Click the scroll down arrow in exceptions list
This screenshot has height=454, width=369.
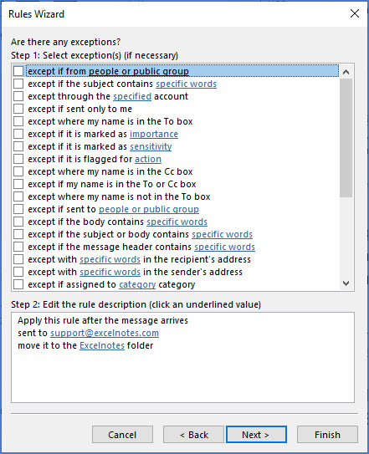(x=346, y=283)
